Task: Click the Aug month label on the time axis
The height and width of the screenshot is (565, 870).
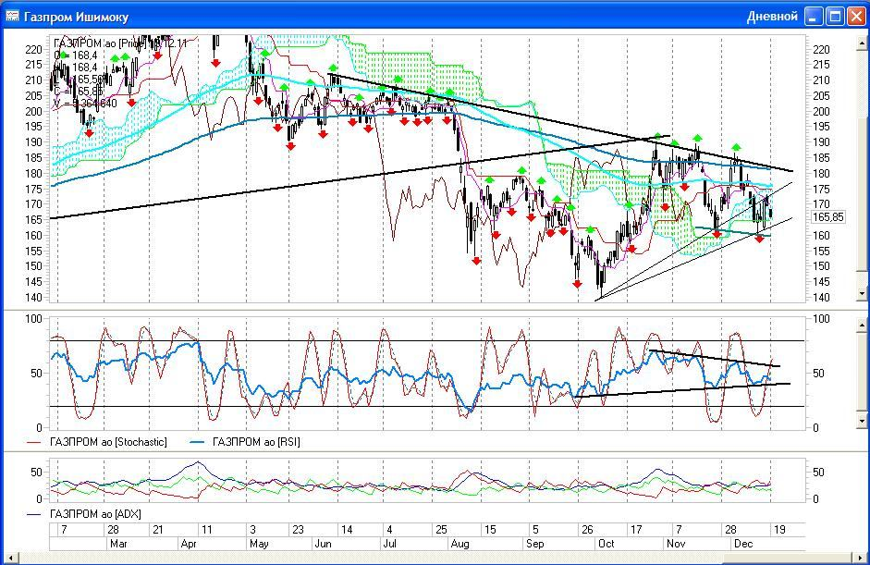Action: [x=460, y=544]
